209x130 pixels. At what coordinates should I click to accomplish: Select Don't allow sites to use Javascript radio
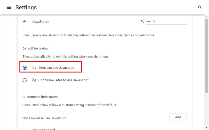(25, 80)
